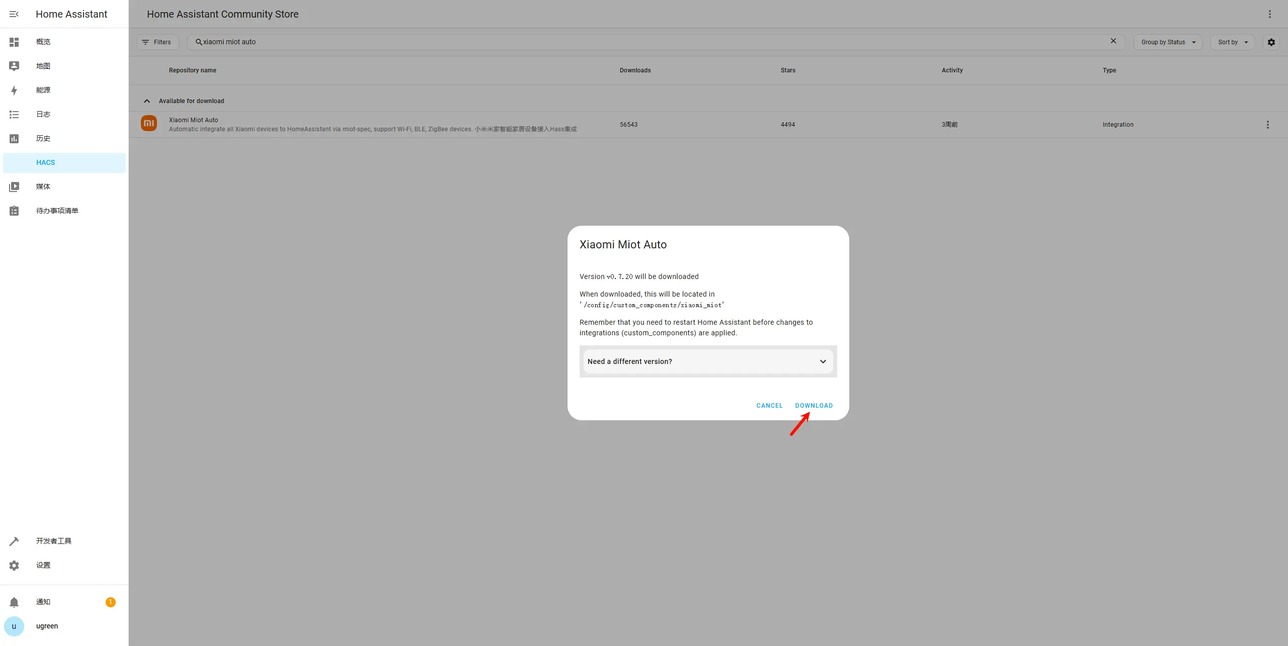Open table settings gear icon
This screenshot has height=646, width=1288.
[1271, 42]
